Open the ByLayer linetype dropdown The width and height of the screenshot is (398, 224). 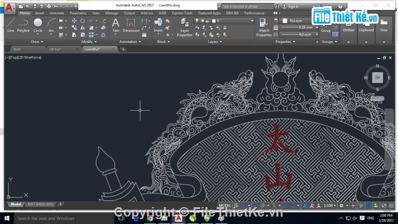(x=317, y=34)
